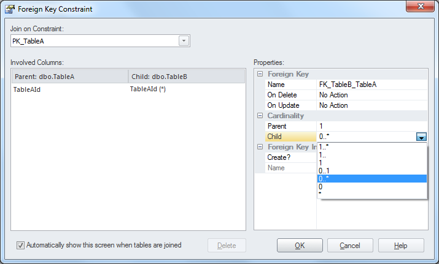
Task: Click the FK_TableB_TableA name field
Action: coord(371,85)
